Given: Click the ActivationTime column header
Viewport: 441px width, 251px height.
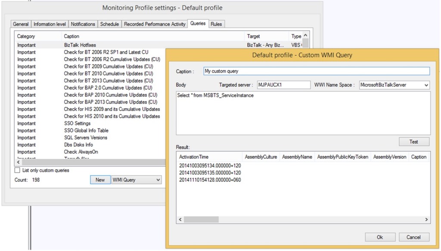Looking at the screenshot, I should pyautogui.click(x=210, y=157).
